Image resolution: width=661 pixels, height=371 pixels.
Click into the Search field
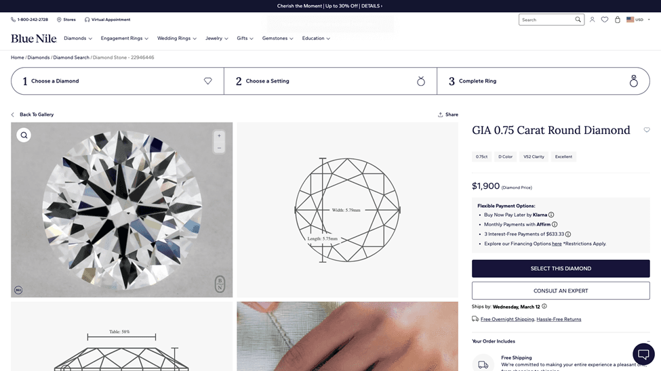(x=547, y=20)
